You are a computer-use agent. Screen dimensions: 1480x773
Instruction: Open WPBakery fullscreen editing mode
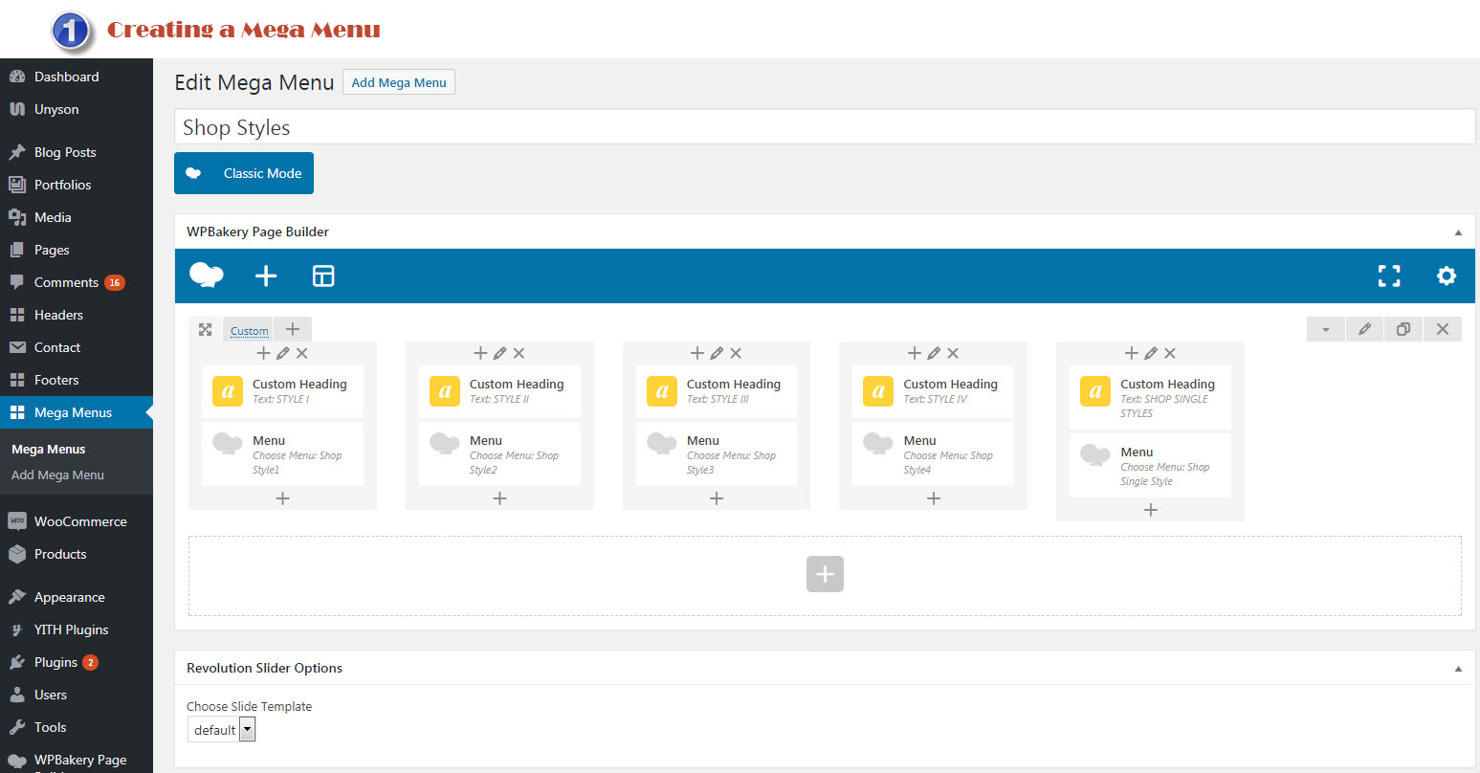(1388, 276)
